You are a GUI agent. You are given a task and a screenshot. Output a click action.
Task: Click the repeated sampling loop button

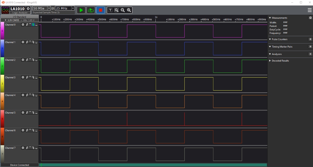coord(91,10)
